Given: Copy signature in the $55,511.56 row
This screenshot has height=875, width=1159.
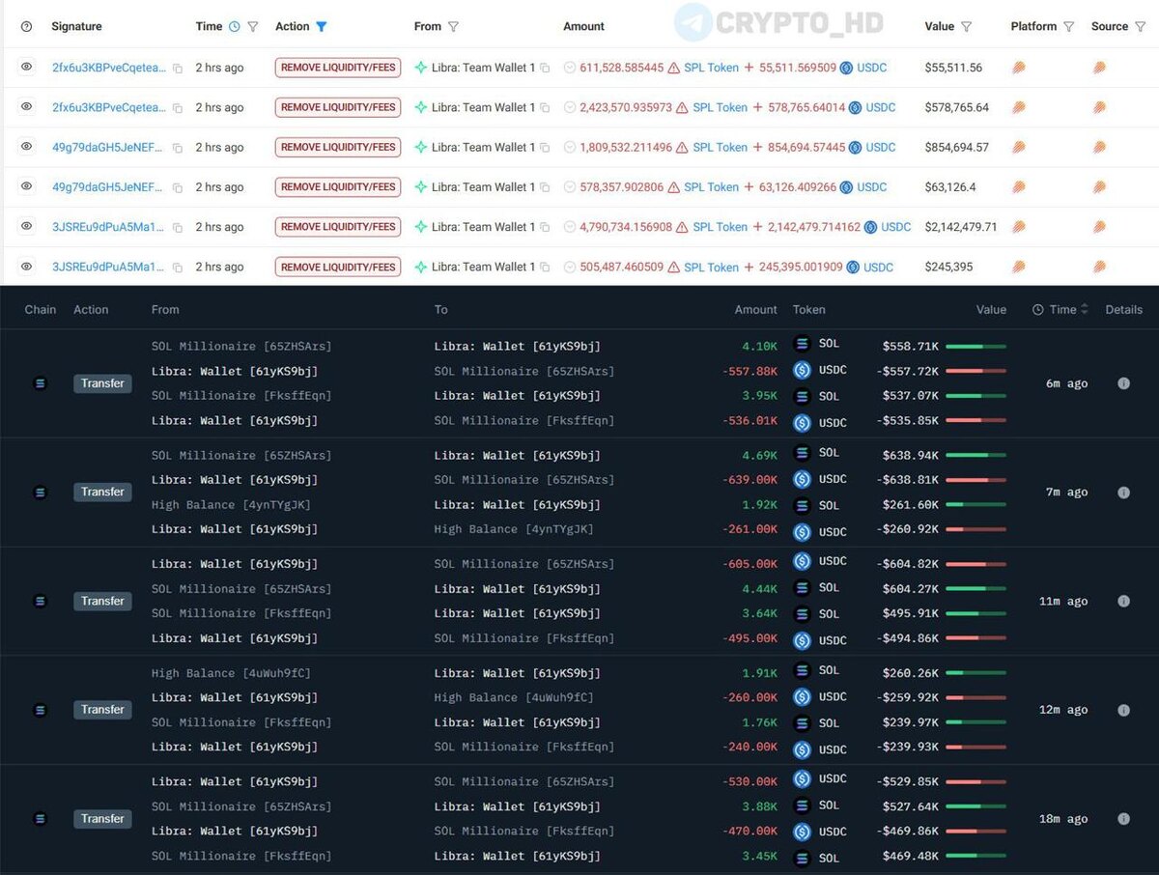Looking at the screenshot, I should coord(177,69).
